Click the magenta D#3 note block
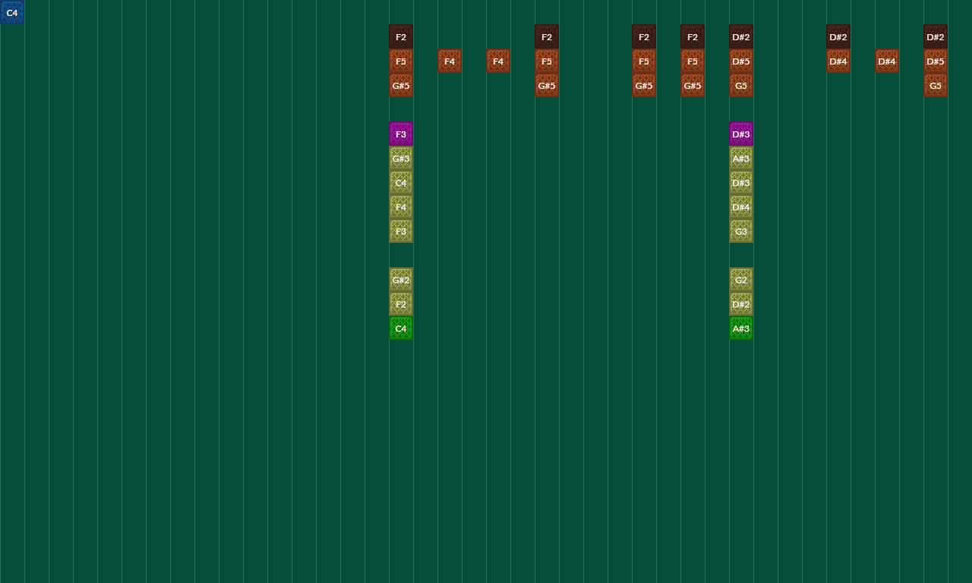Screen dimensions: 972x583 [741, 134]
